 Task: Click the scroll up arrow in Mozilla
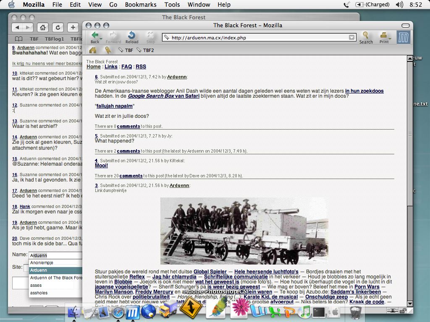pos(410,58)
